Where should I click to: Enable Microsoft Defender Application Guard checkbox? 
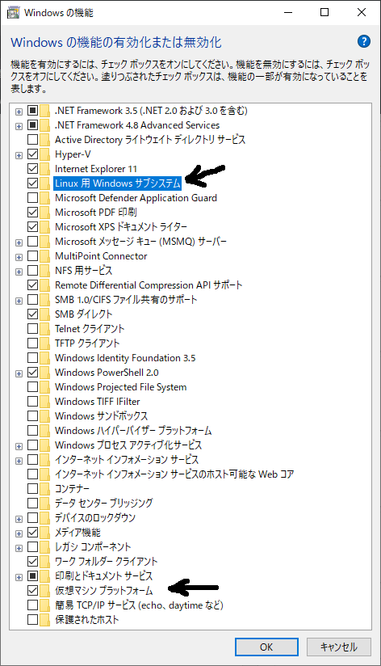[32, 197]
